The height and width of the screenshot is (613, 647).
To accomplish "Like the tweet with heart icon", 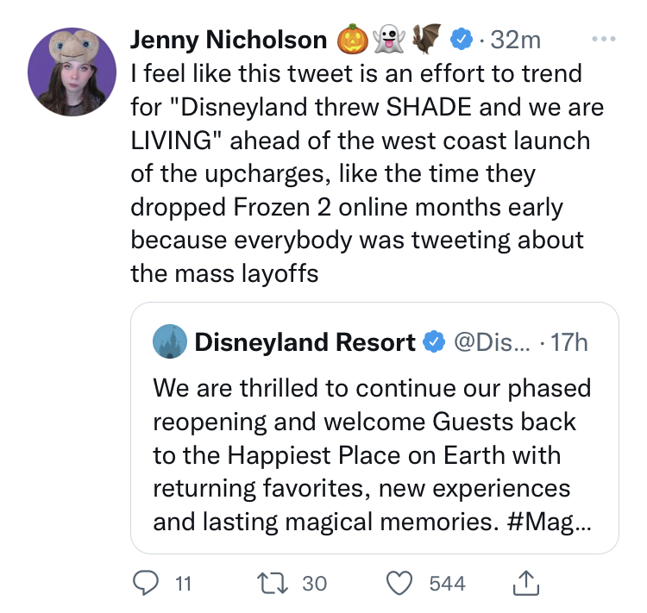I will 399,584.
